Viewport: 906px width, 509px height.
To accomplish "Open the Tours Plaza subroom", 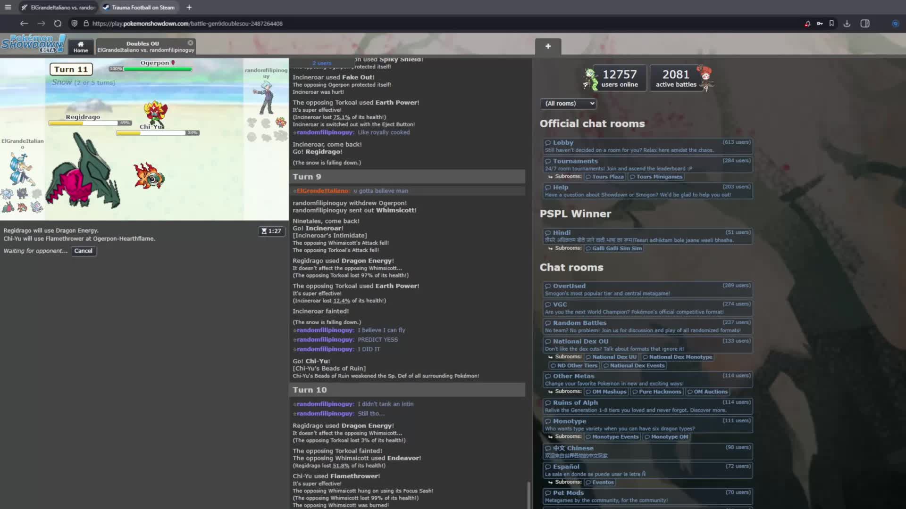I will tap(605, 177).
